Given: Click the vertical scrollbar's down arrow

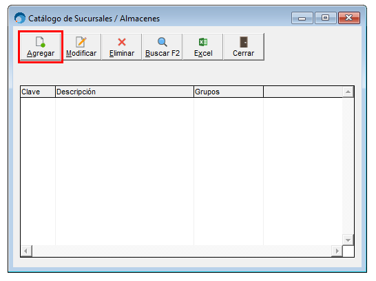Looking at the screenshot, I should pos(348,240).
